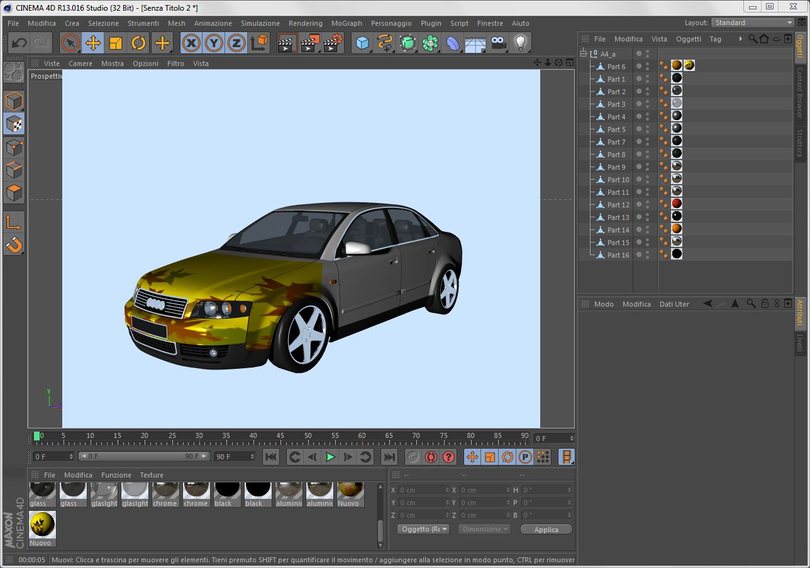
Task: Collapse the A4_a object tree
Action: [584, 53]
